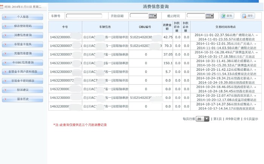Click the 截止时间 date input box
The width and height of the screenshot is (264, 164).
click(196, 16)
